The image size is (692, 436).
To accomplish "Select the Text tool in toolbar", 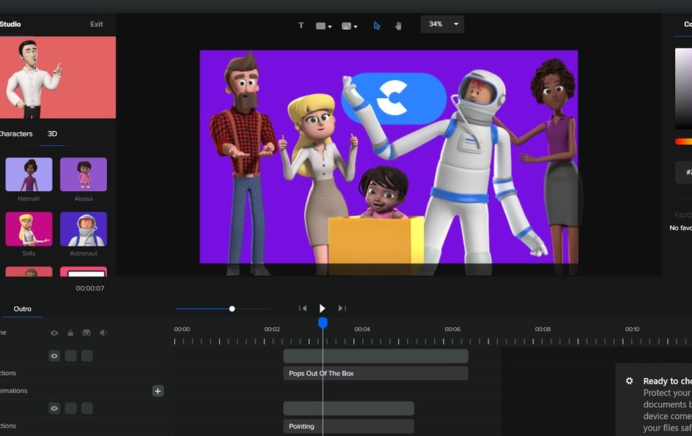I will (x=301, y=26).
